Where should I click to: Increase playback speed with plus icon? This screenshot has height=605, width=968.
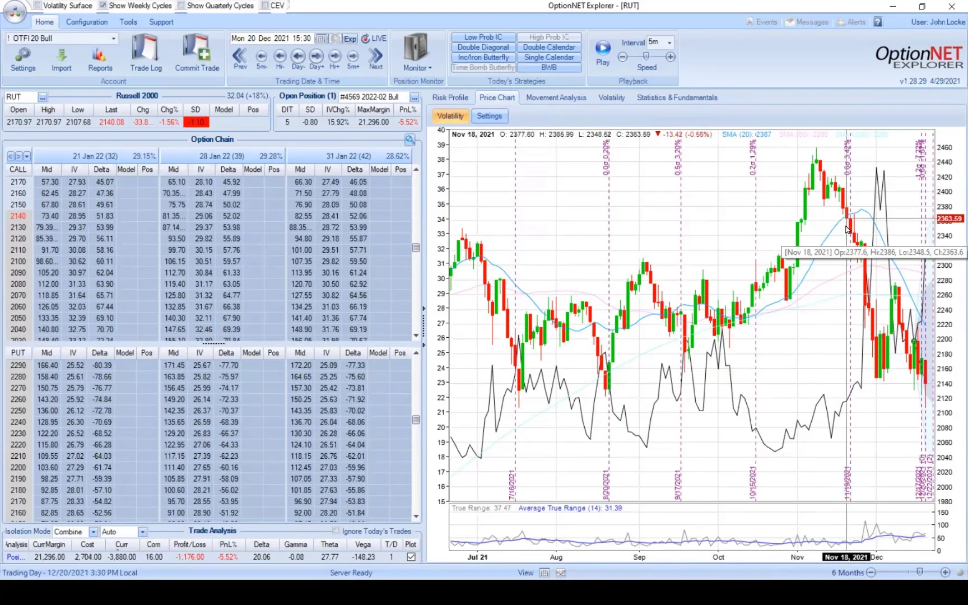(671, 57)
